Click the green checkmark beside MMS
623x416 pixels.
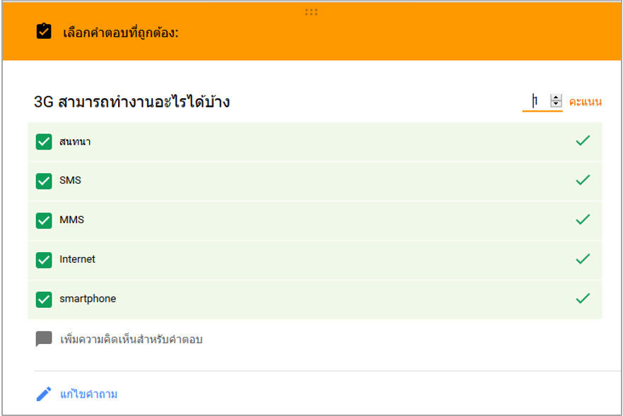point(583,220)
